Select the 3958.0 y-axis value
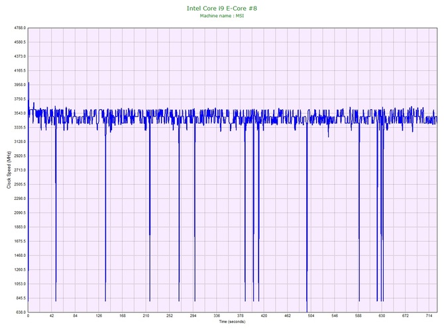Image resolution: width=444 pixels, height=333 pixels. pyautogui.click(x=20, y=85)
